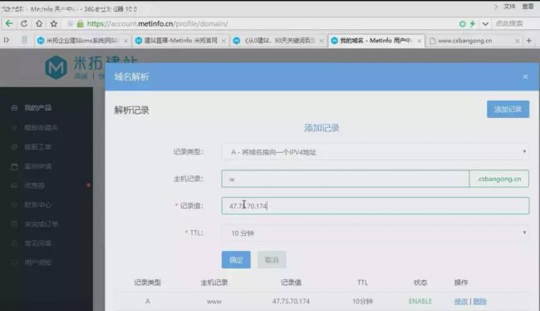The width and height of the screenshot is (540, 311).
Task: Open 我的产品 in the sidebar
Action: [38, 108]
